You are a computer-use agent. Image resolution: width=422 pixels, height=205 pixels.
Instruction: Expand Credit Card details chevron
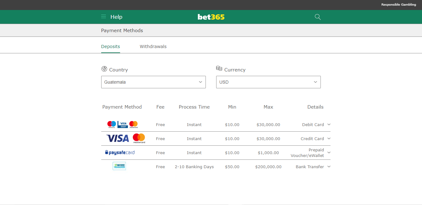[x=329, y=138]
